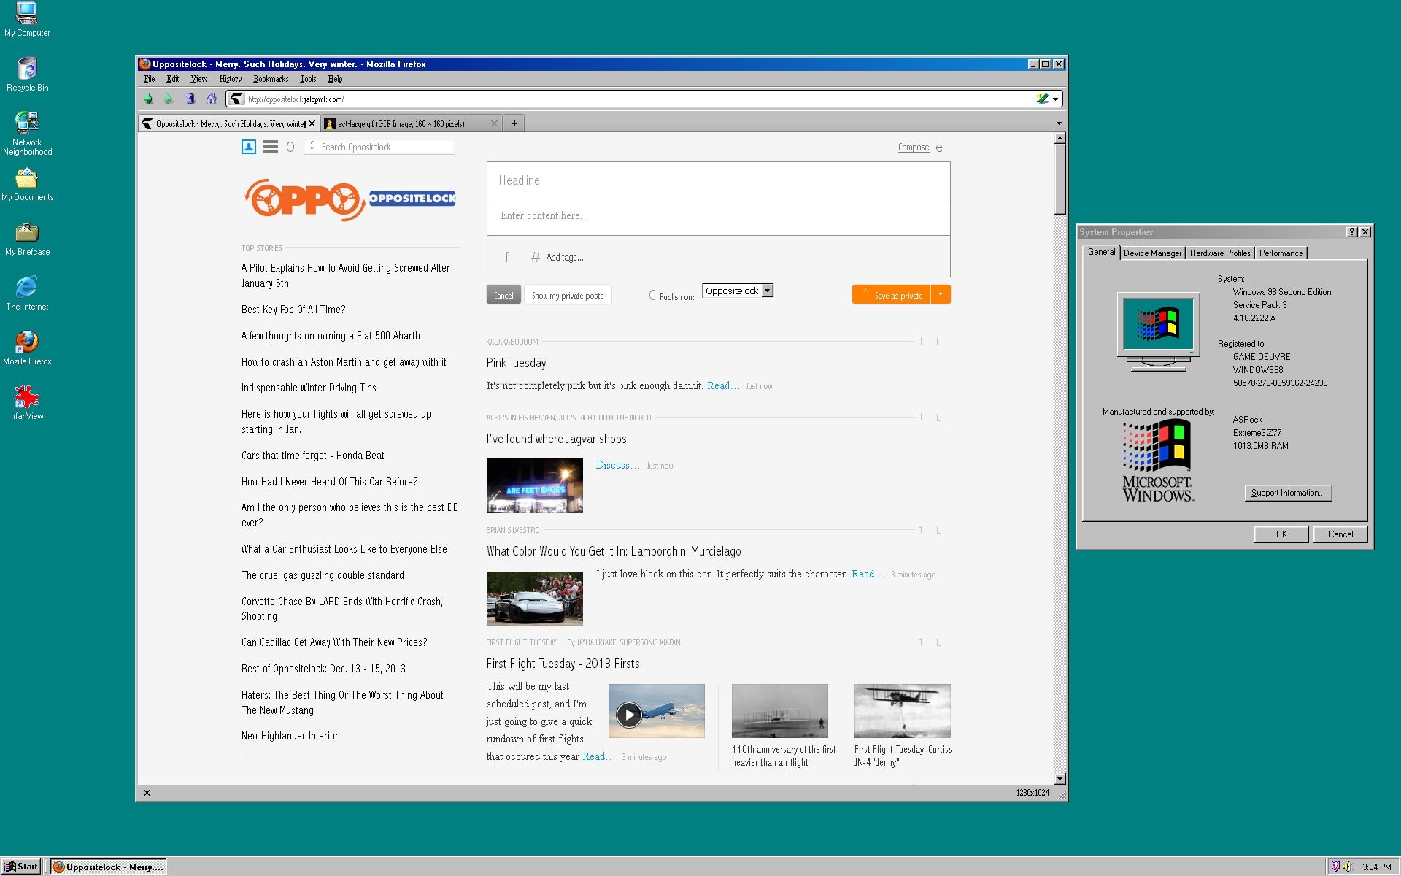The height and width of the screenshot is (876, 1401).
Task: Click the Save as private button
Action: [x=892, y=294]
